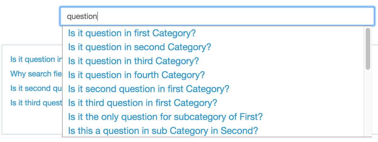Select "Is it the only question for subcategory" suggestion
378x142 pixels.
pos(165,117)
